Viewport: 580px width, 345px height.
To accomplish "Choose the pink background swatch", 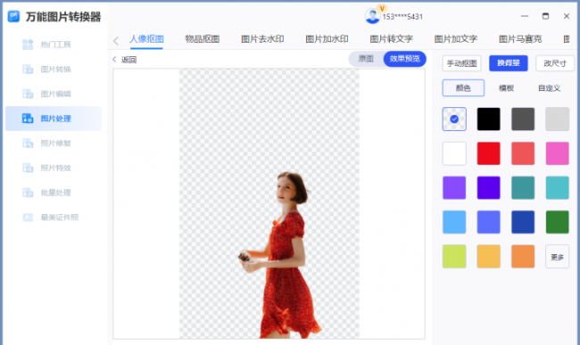I will [x=558, y=153].
